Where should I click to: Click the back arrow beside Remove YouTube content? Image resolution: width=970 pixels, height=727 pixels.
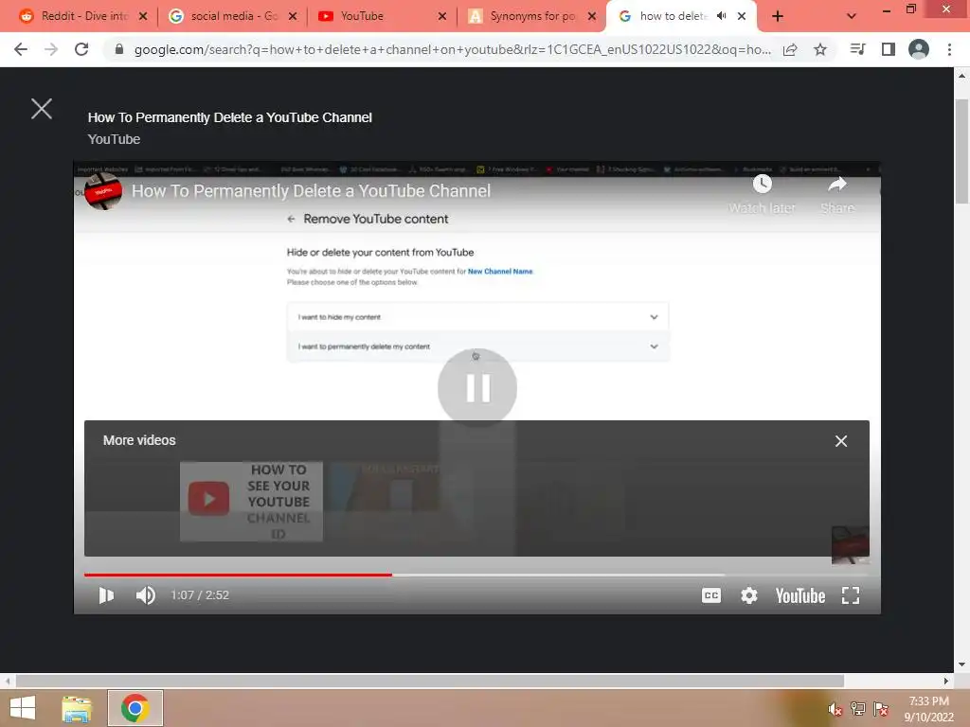tap(291, 219)
